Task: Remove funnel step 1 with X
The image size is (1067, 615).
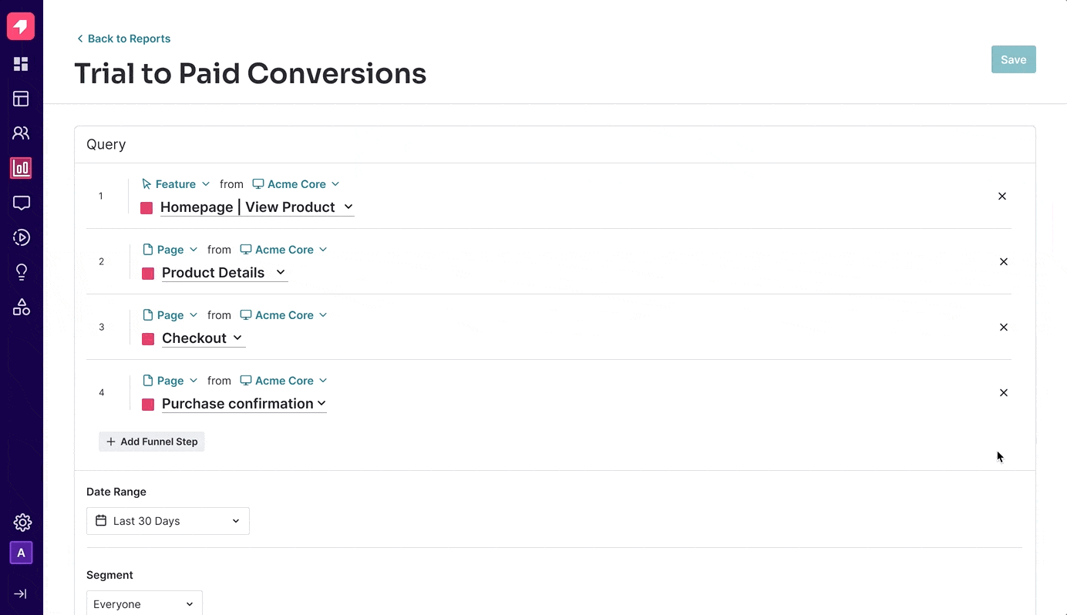Action: [1002, 197]
